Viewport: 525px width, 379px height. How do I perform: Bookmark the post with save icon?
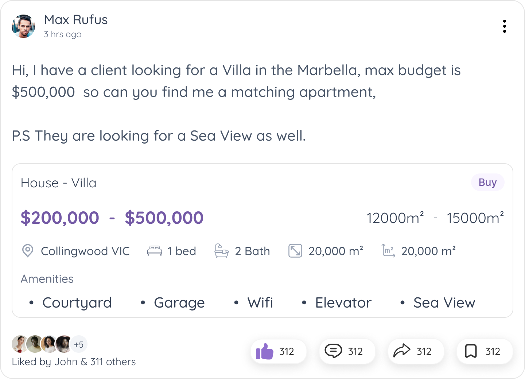[x=471, y=351]
